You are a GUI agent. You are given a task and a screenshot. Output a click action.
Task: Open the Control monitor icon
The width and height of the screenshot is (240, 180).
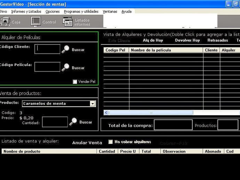tap(36, 22)
